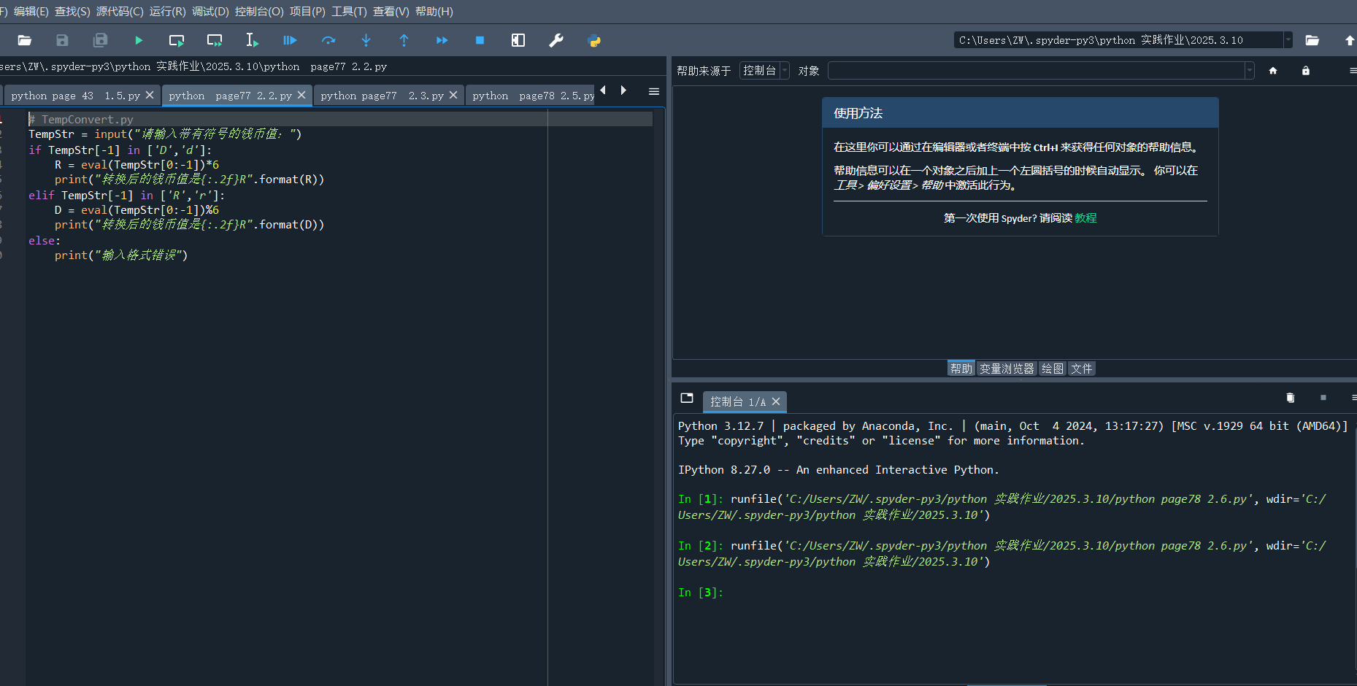Run the current file
The image size is (1357, 686).
[x=139, y=40]
